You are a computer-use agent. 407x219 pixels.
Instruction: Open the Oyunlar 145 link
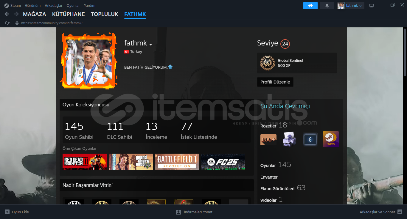click(276, 165)
